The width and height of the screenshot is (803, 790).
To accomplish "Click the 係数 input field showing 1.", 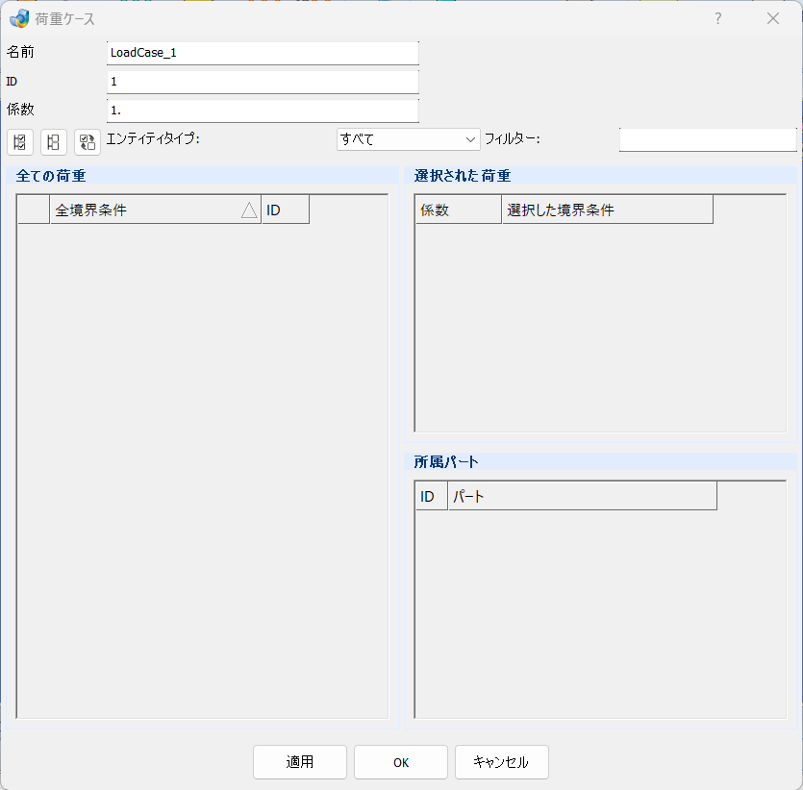I will [263, 111].
